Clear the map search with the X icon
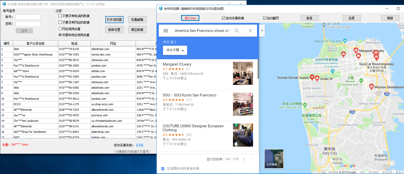The image size is (404, 174). pyautogui.click(x=250, y=31)
